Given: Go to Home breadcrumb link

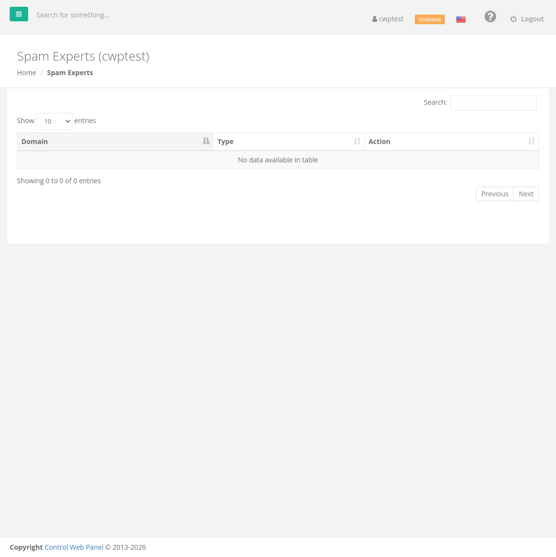Looking at the screenshot, I should (x=27, y=72).
